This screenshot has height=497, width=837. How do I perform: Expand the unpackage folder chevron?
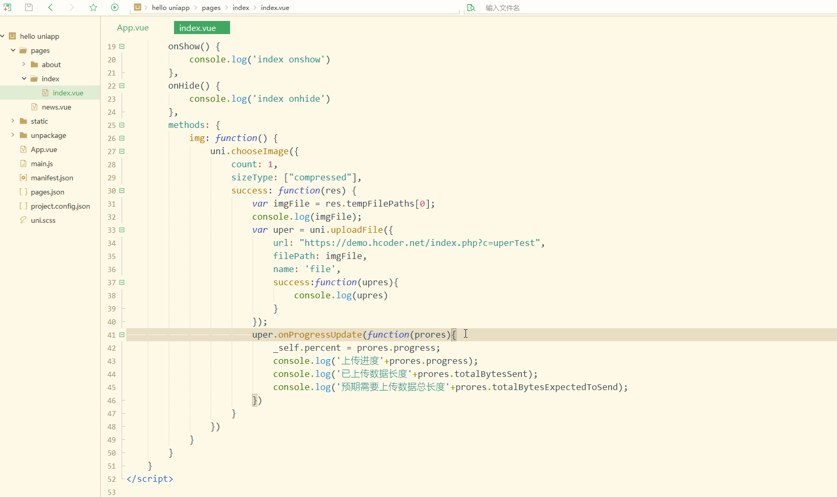(13, 135)
